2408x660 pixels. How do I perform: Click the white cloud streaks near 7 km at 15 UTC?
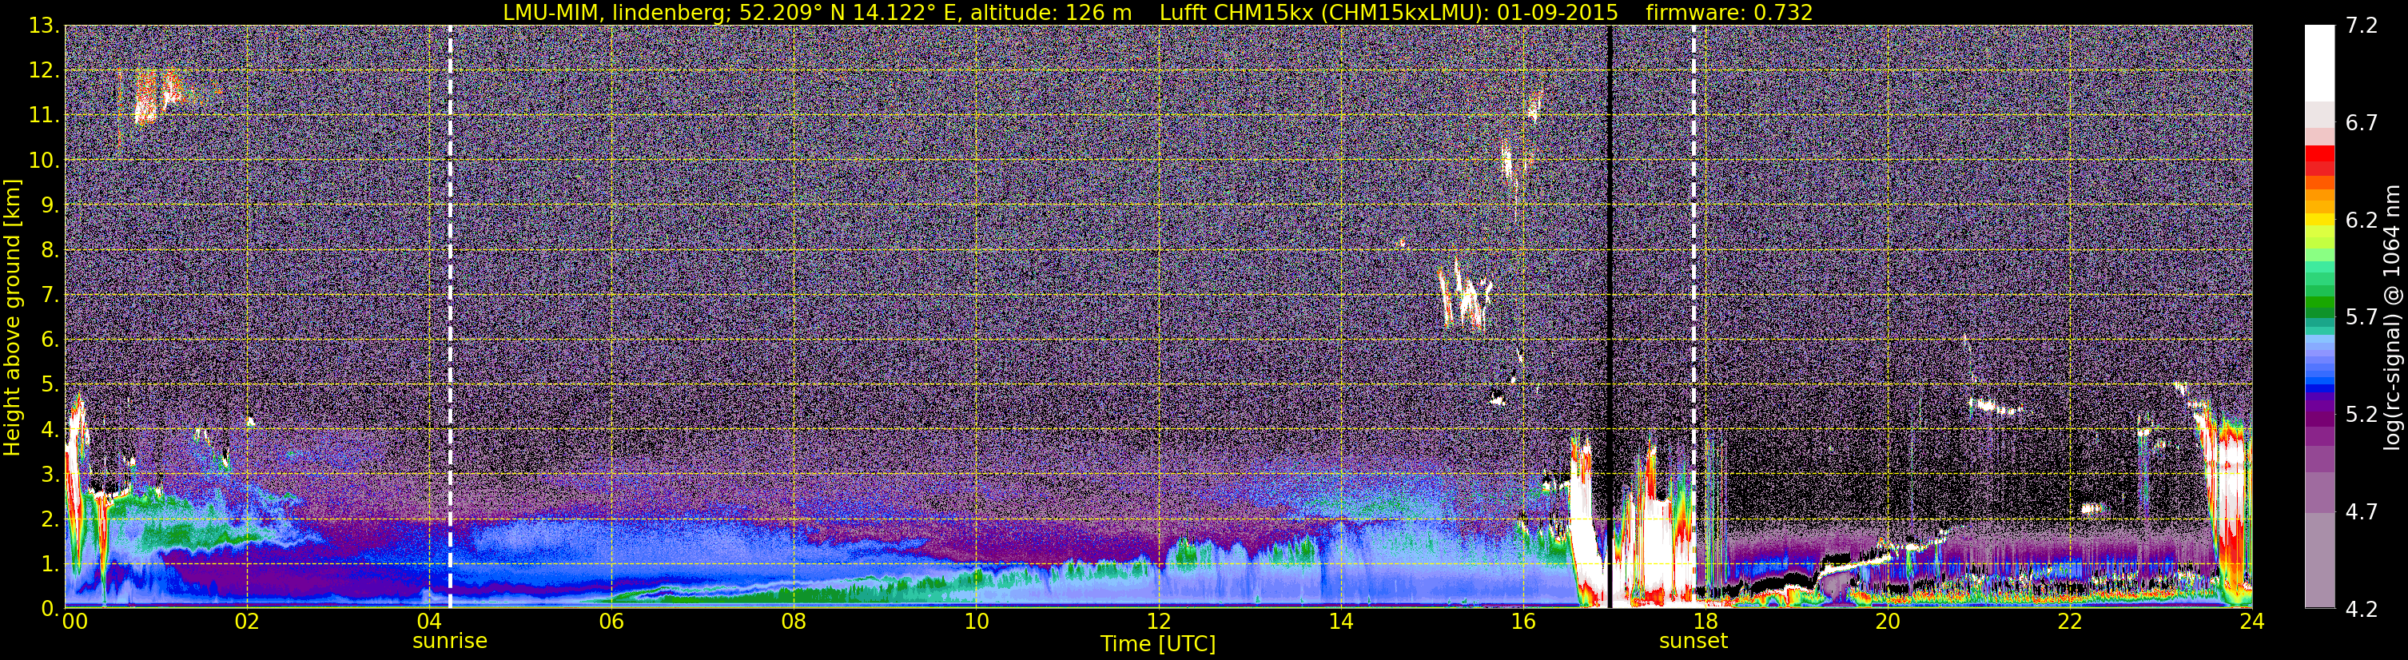(1464, 293)
